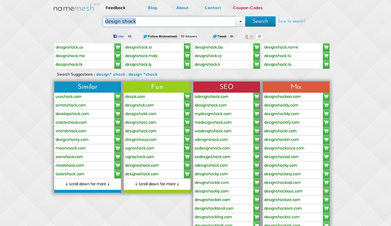Select suggestion 'design *shack'
Viewport: 391px width, 226px height.
click(x=143, y=74)
